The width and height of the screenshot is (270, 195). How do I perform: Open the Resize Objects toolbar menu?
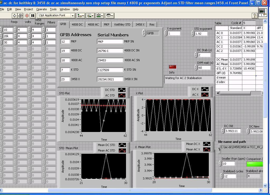tap(100, 16)
